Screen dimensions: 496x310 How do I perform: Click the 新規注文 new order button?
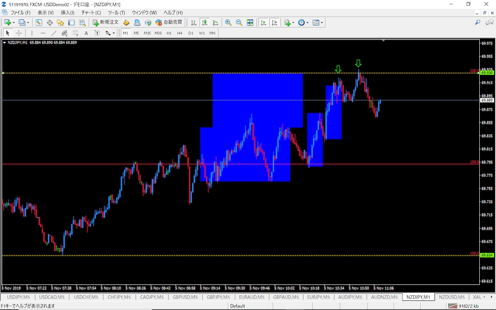(106, 23)
